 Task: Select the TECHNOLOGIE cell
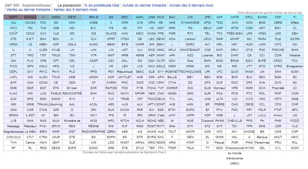click(x=190, y=72)
